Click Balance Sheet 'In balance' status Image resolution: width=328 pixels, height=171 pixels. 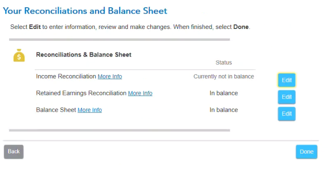[223, 110]
